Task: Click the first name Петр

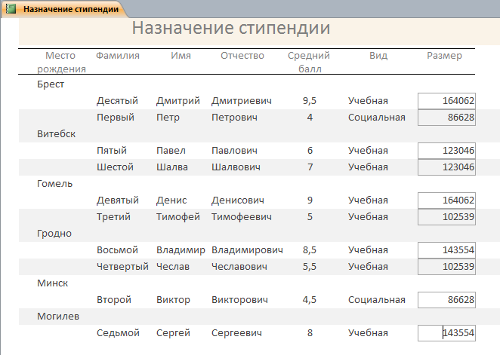Action: coord(168,118)
